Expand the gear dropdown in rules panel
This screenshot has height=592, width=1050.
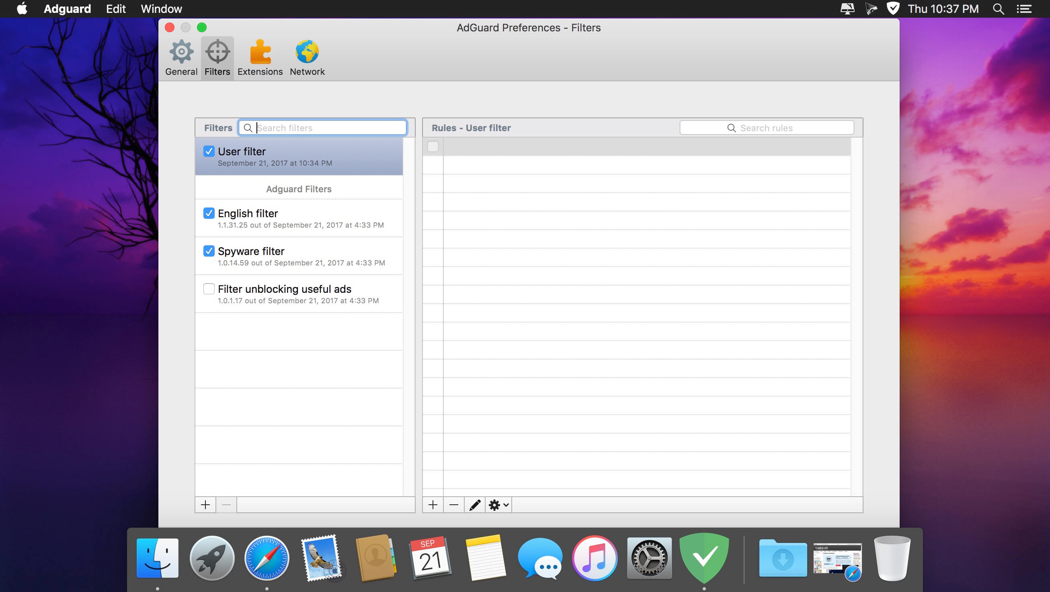pos(498,505)
